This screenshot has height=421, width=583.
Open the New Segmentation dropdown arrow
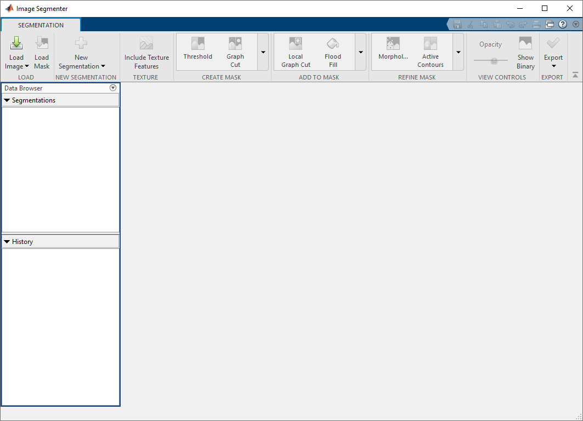coord(103,66)
